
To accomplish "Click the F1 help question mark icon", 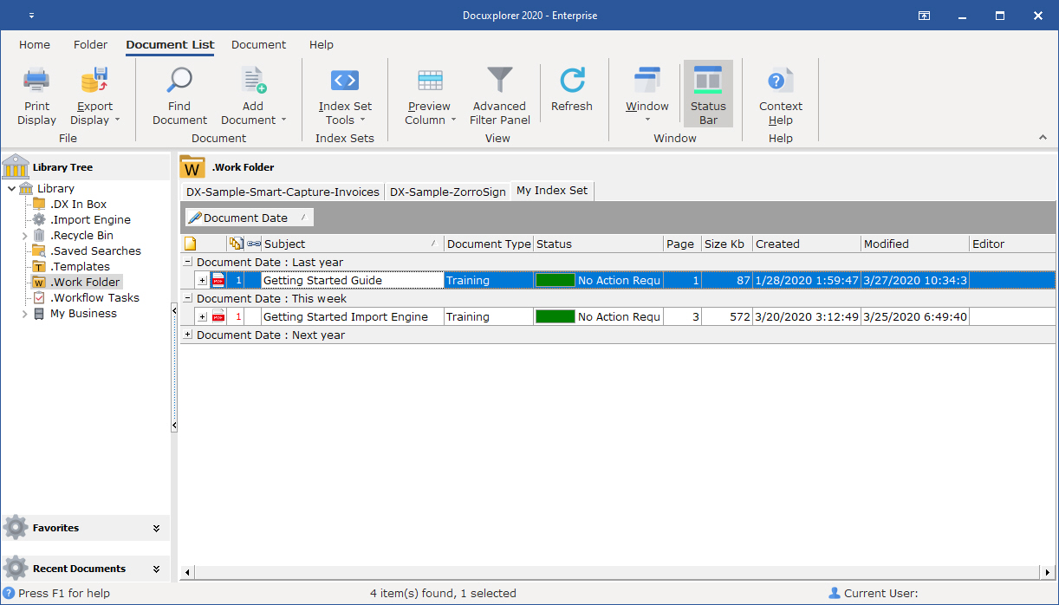I will (x=9, y=593).
